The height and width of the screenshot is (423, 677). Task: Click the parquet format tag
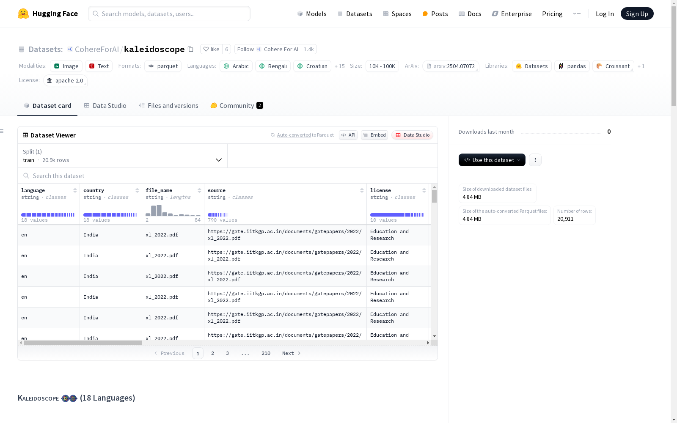(163, 66)
